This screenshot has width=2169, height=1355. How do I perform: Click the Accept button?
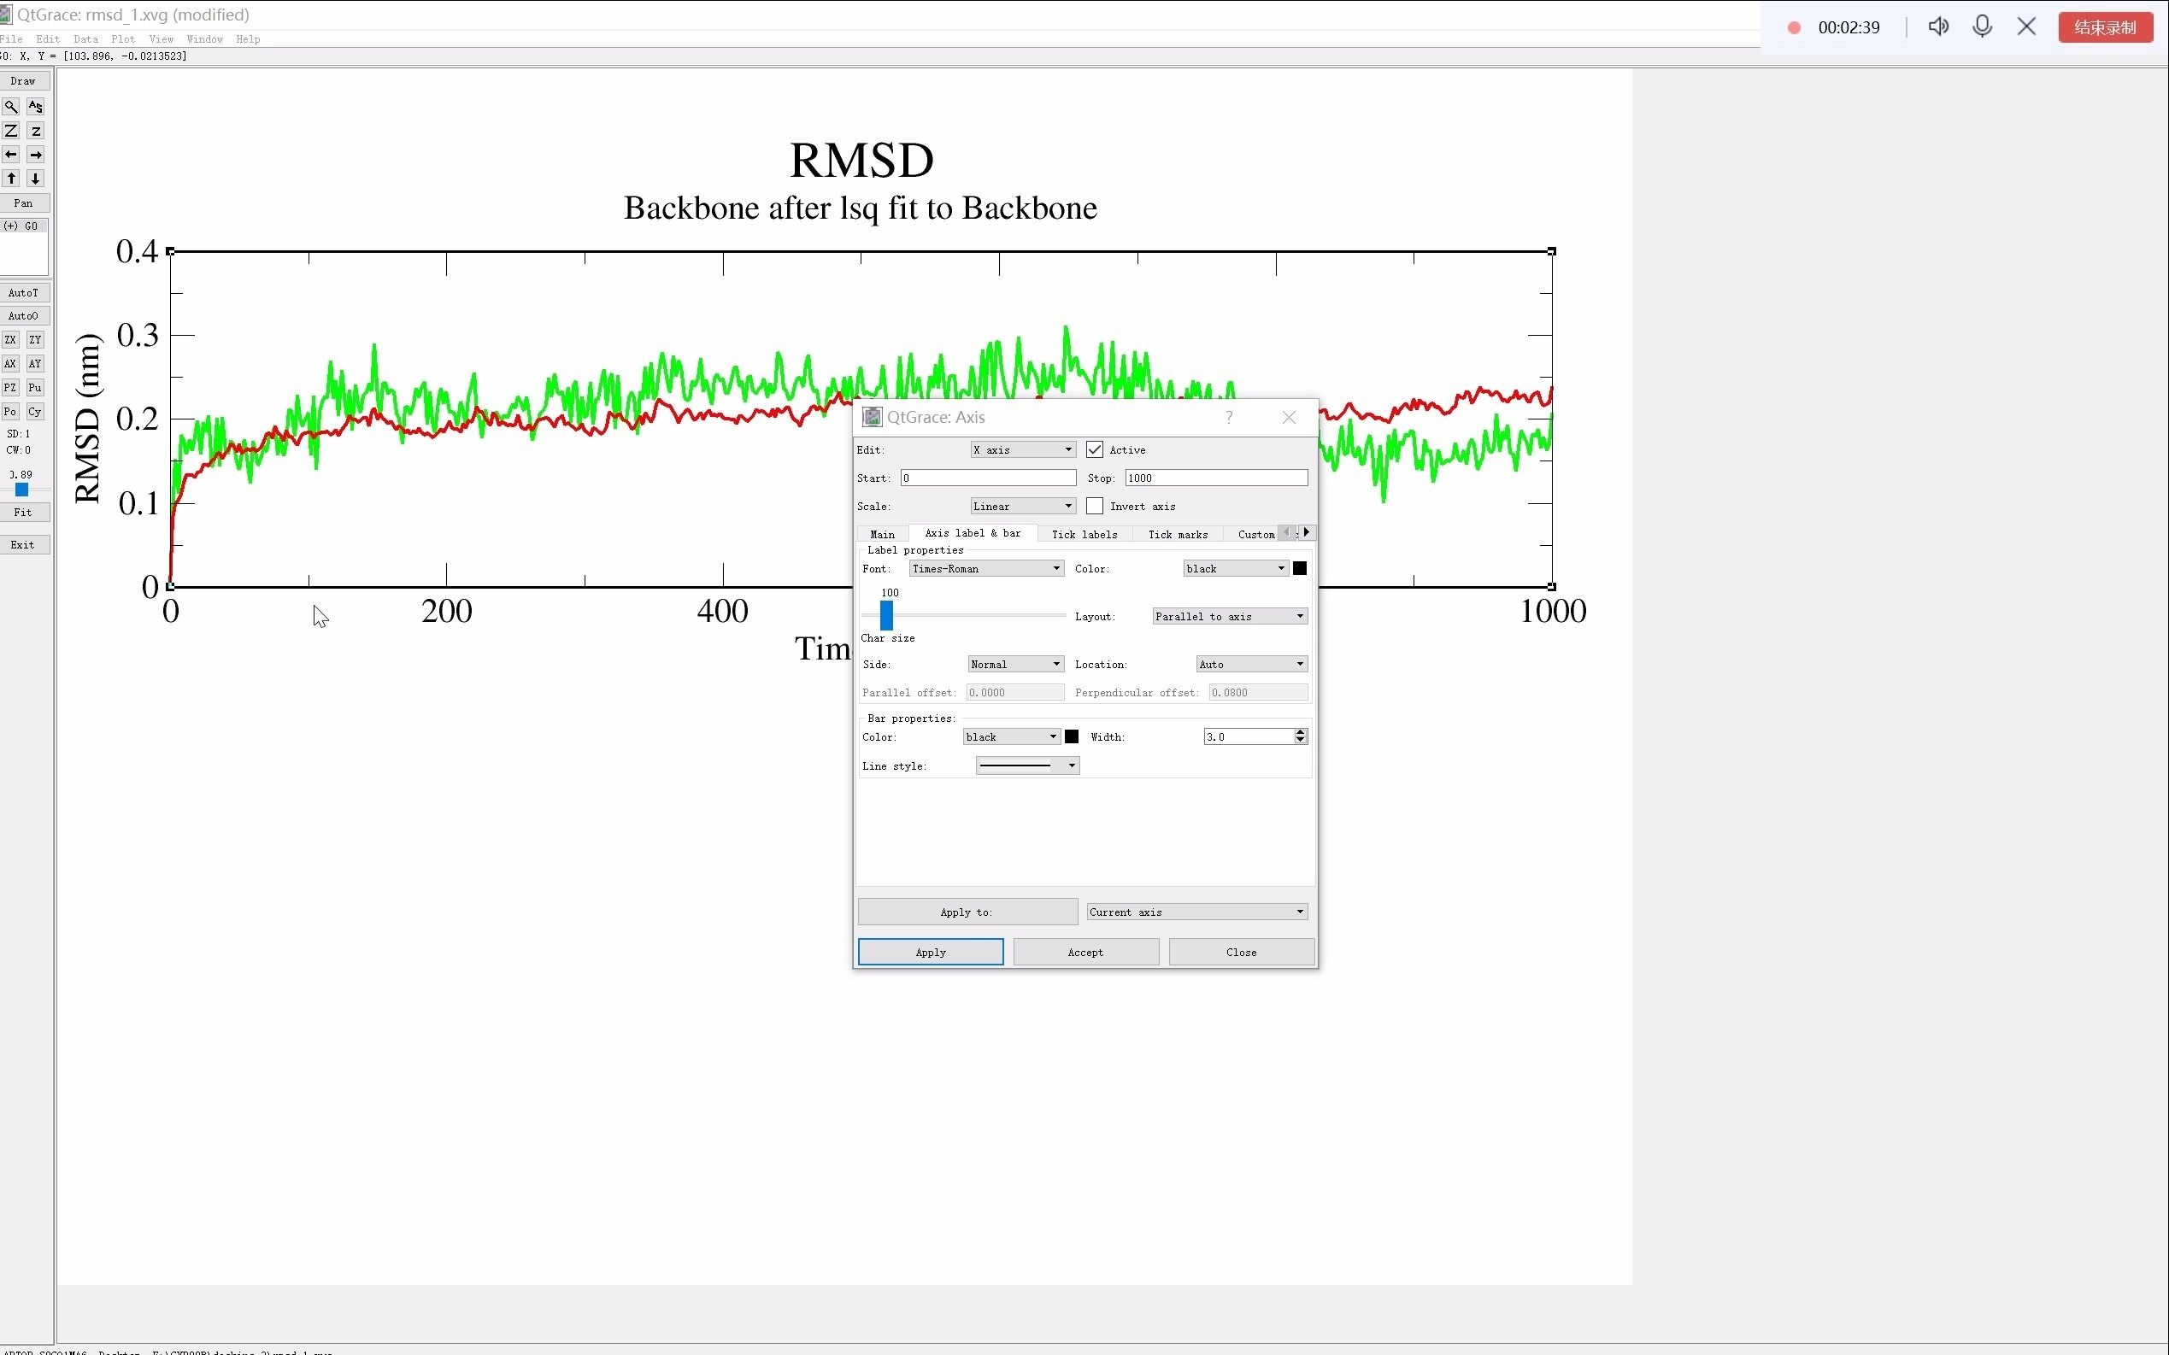[1085, 952]
